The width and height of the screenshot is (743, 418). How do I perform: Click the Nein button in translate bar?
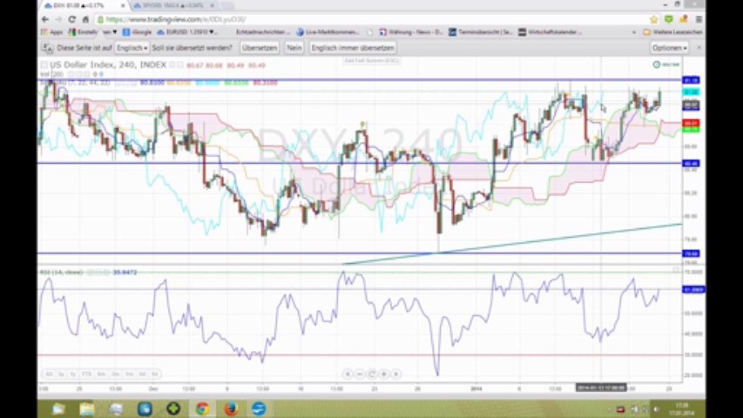(294, 48)
